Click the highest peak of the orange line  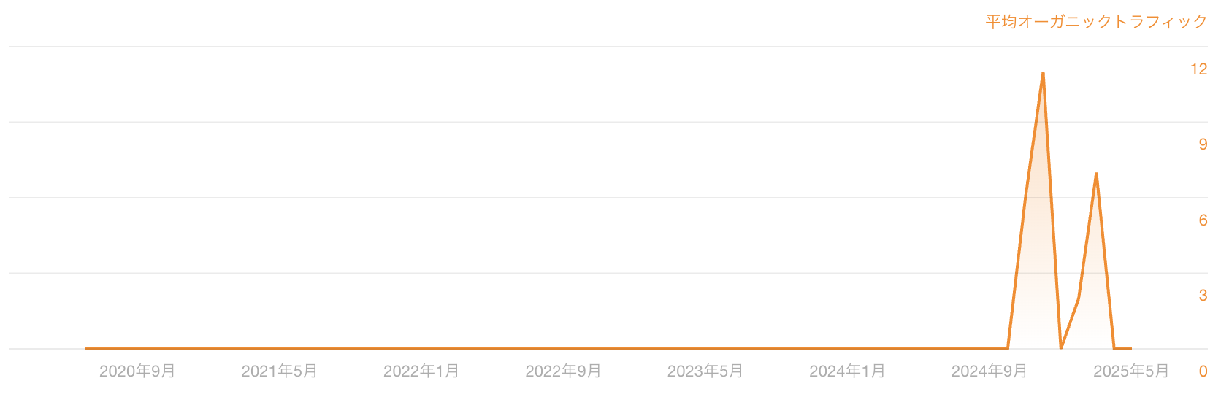tap(1043, 73)
